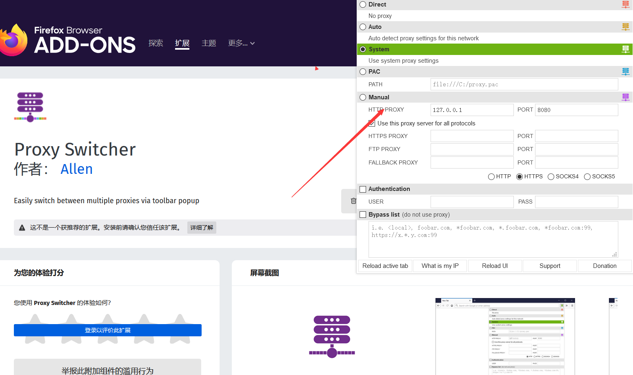Click the HTTP PROXY address field
The image size is (633, 375).
point(472,110)
